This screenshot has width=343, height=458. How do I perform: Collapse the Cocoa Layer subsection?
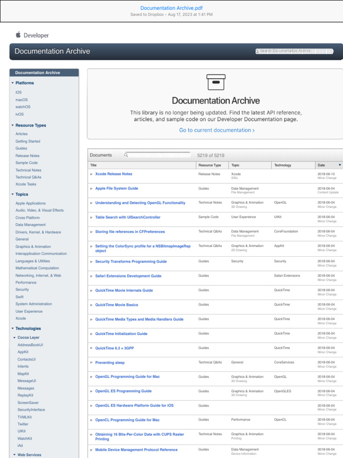[15, 337]
